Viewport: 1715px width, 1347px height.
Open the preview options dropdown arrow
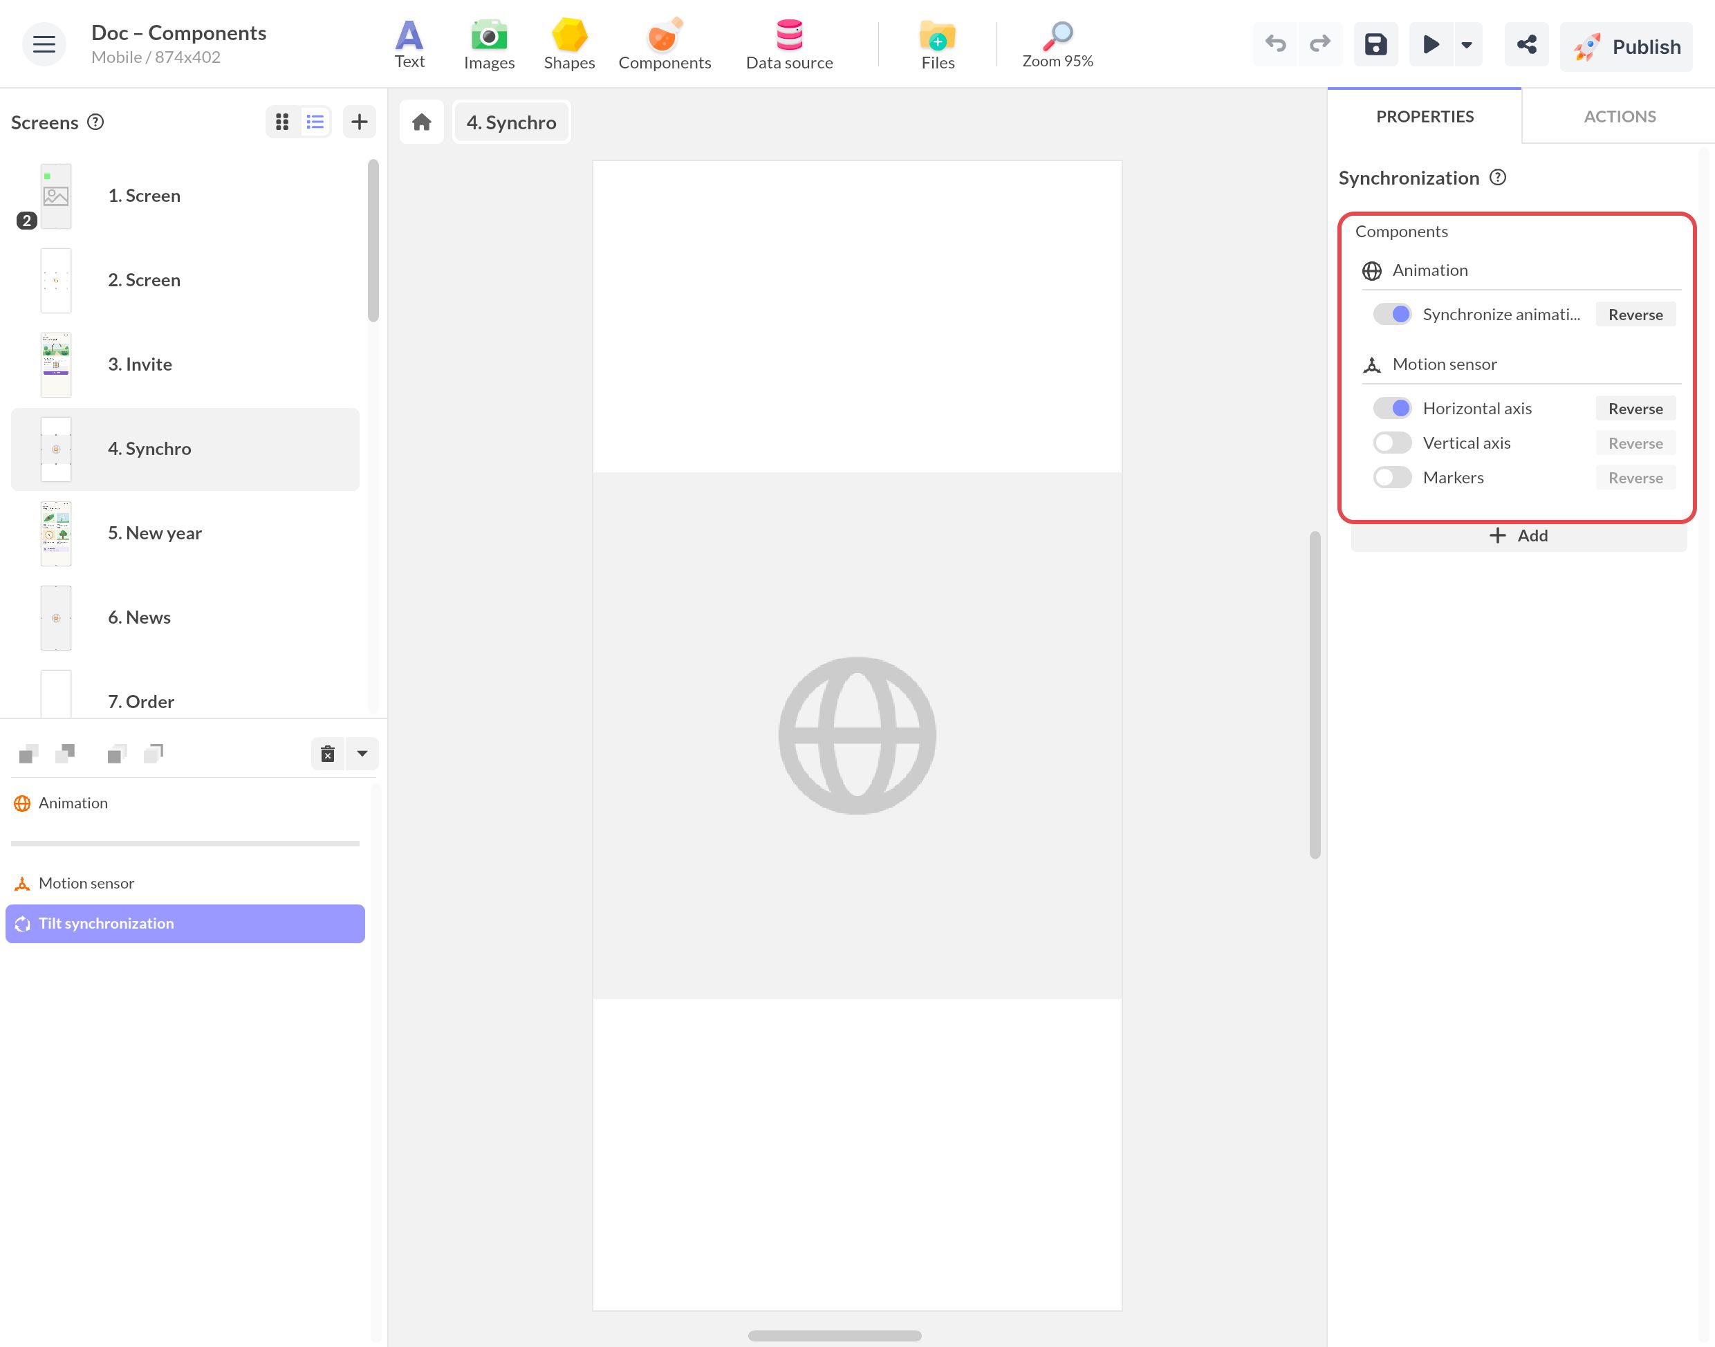pos(1467,45)
